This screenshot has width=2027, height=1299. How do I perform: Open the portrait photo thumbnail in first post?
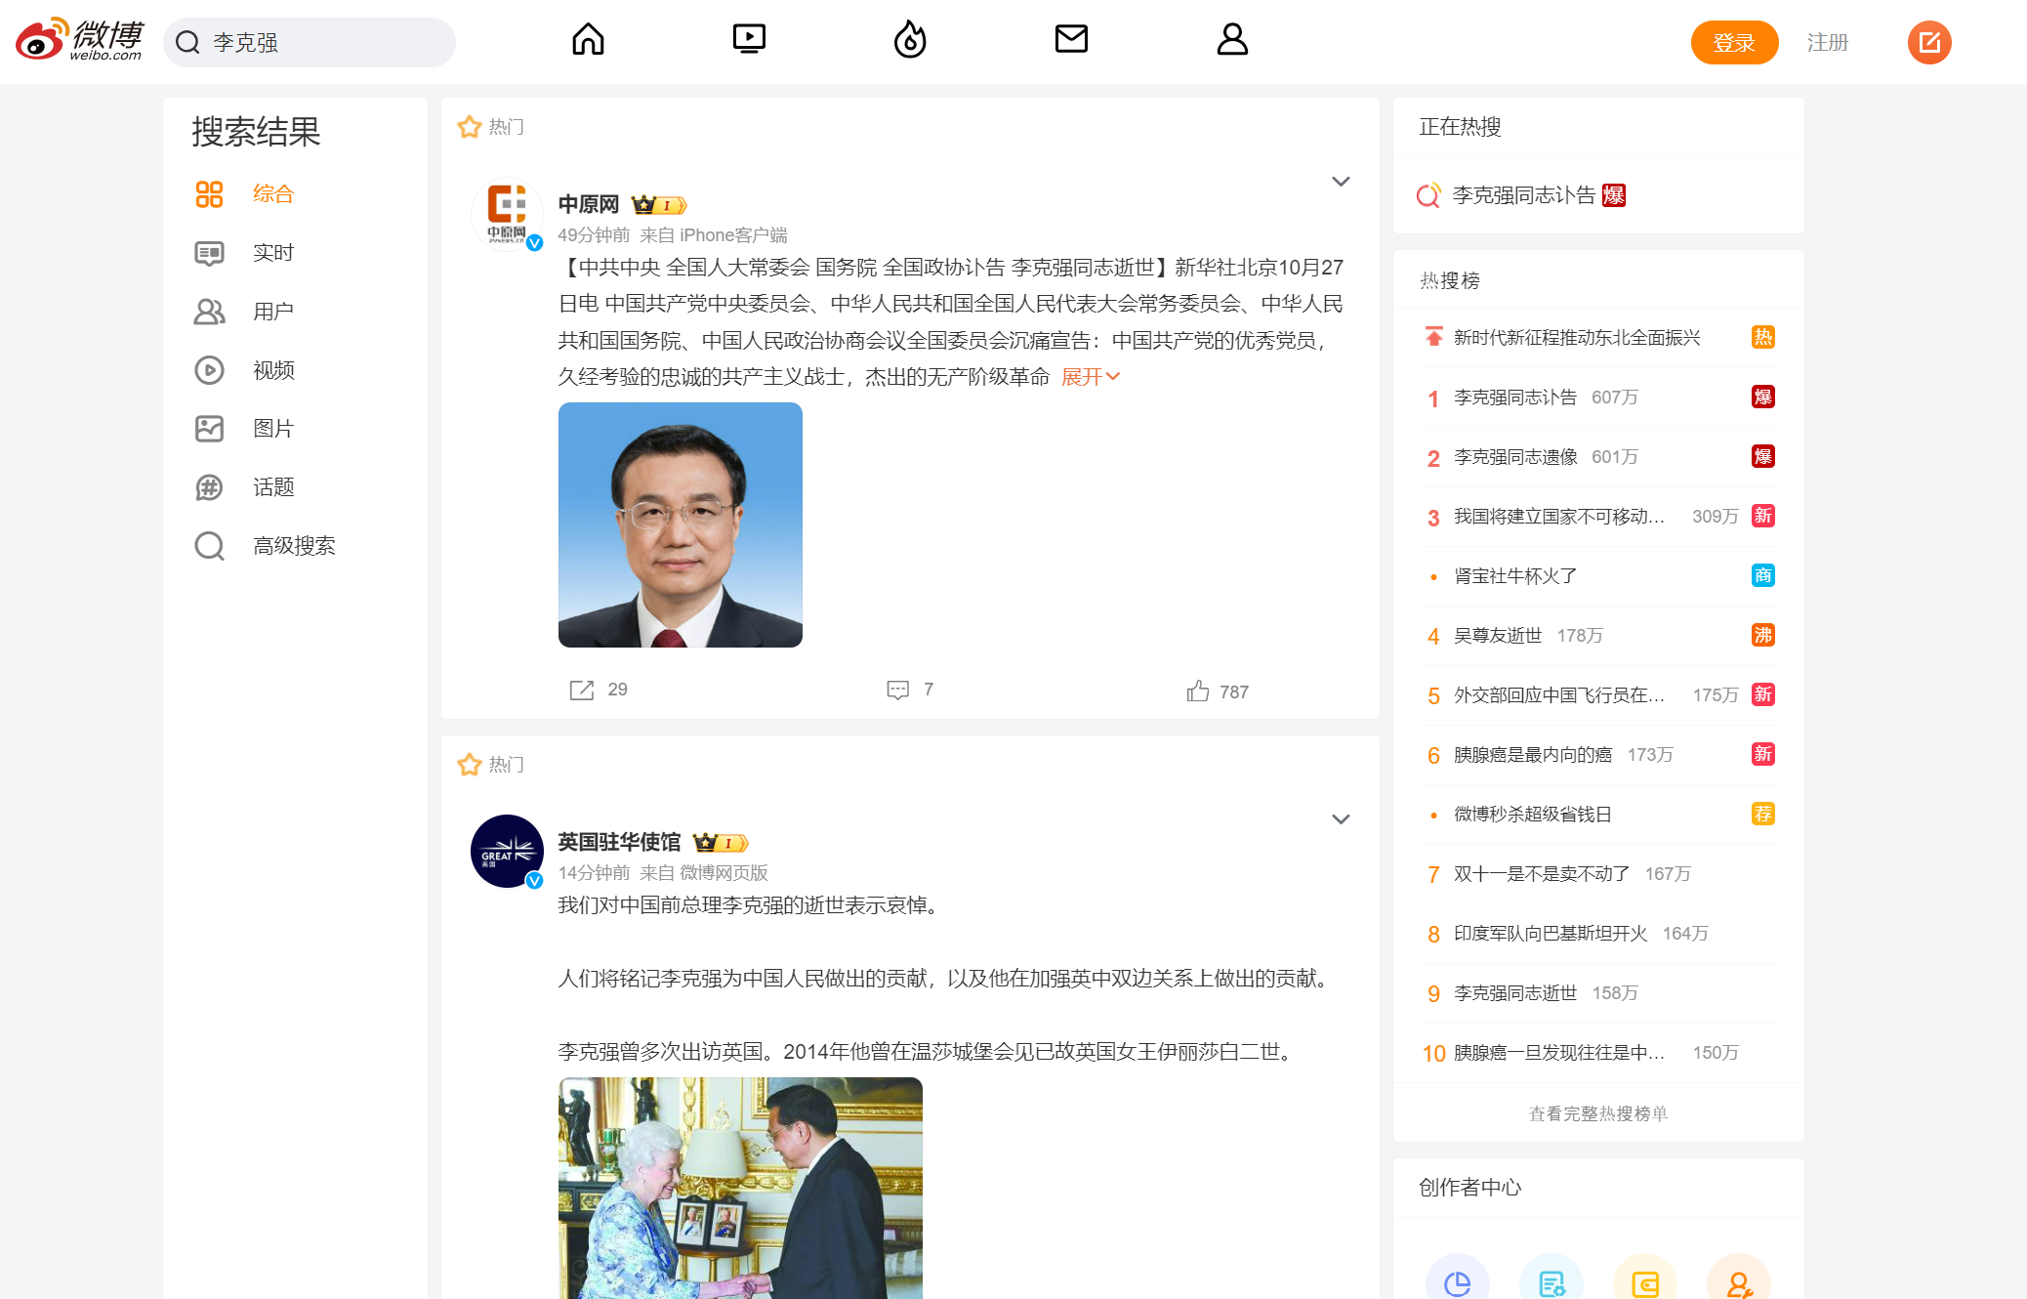click(681, 524)
